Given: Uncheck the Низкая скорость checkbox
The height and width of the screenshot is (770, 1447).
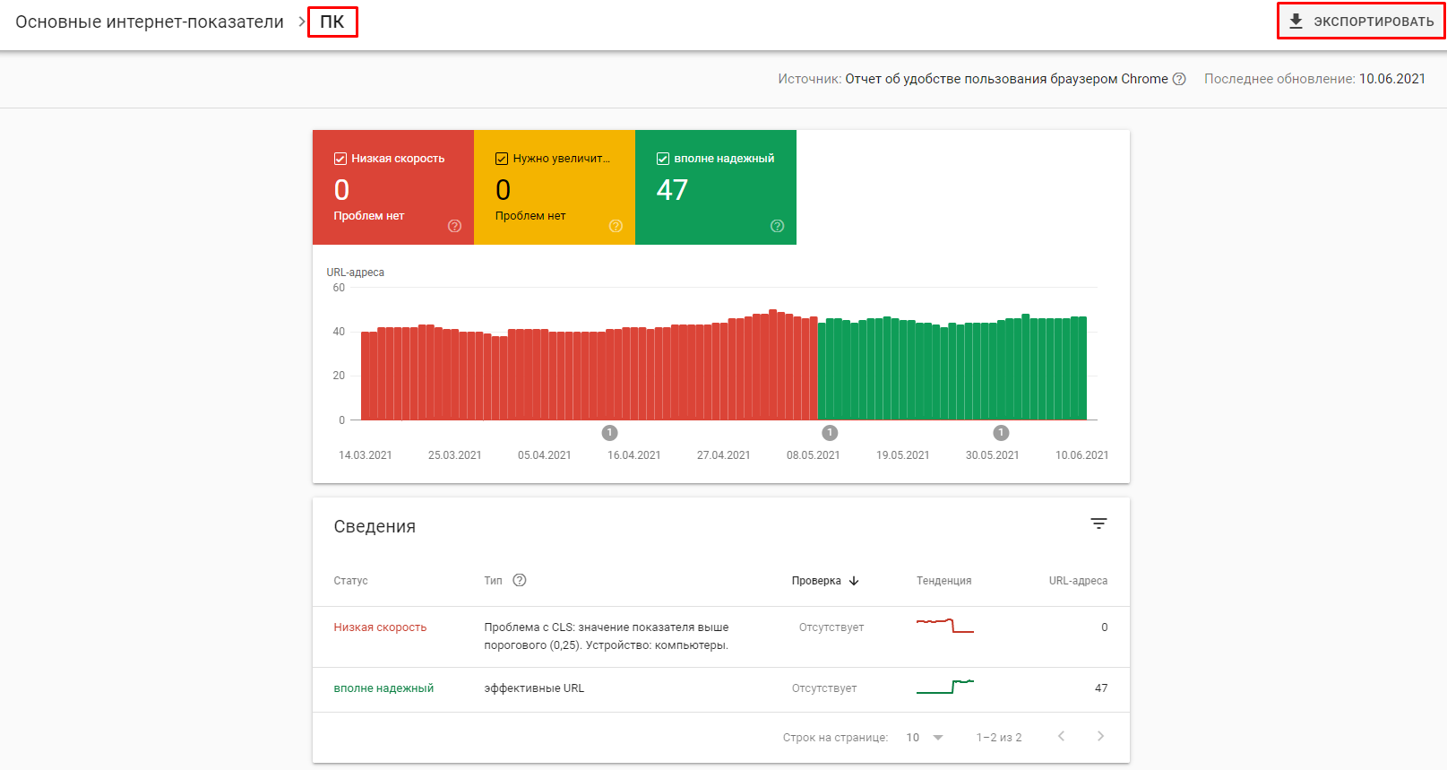Looking at the screenshot, I should 340,159.
